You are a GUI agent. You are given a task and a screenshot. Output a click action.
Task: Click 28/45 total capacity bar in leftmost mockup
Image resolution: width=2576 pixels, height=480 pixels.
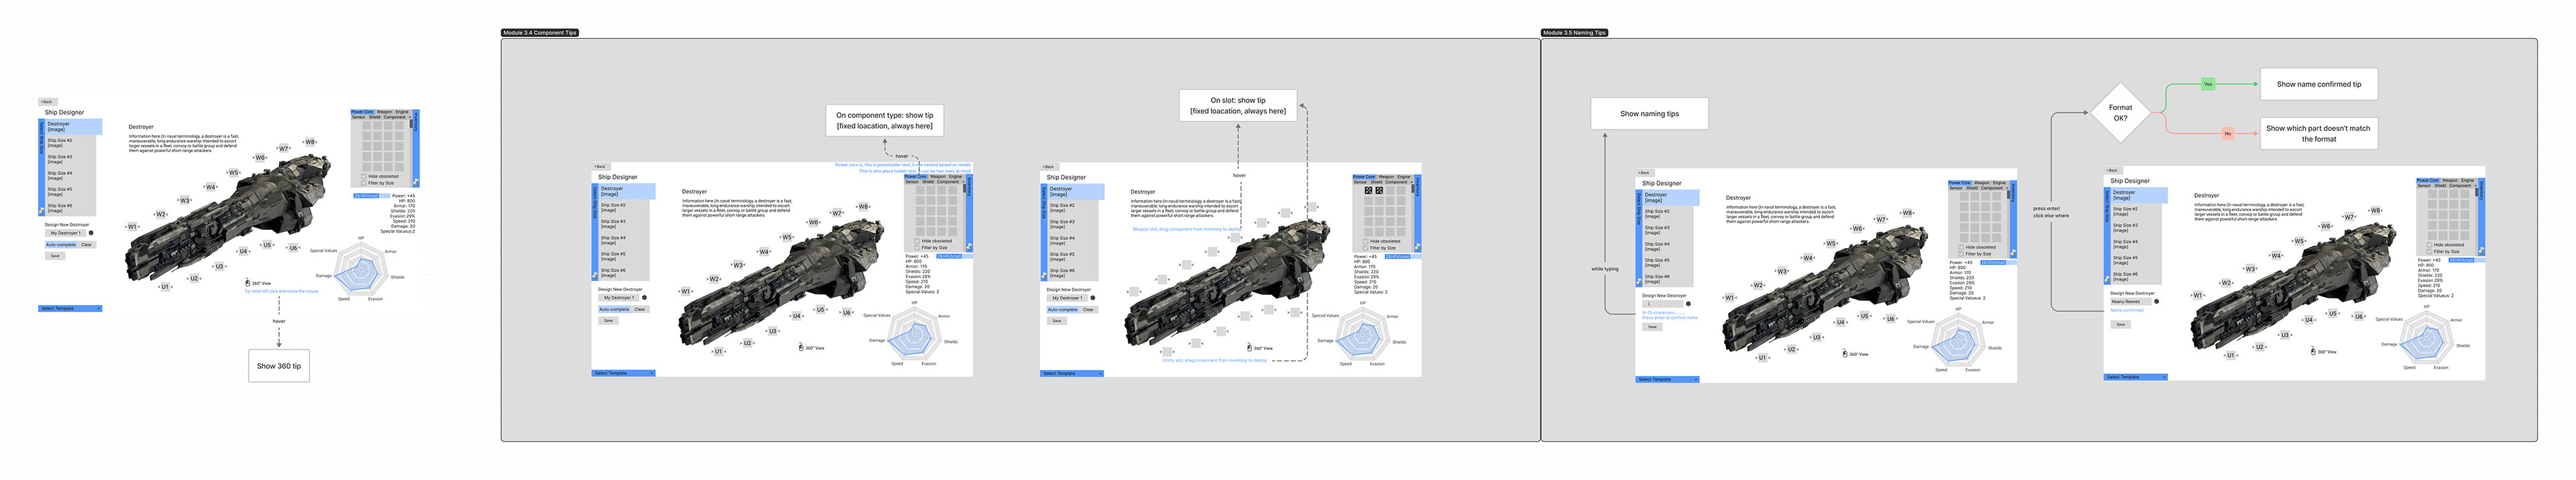tap(372, 195)
